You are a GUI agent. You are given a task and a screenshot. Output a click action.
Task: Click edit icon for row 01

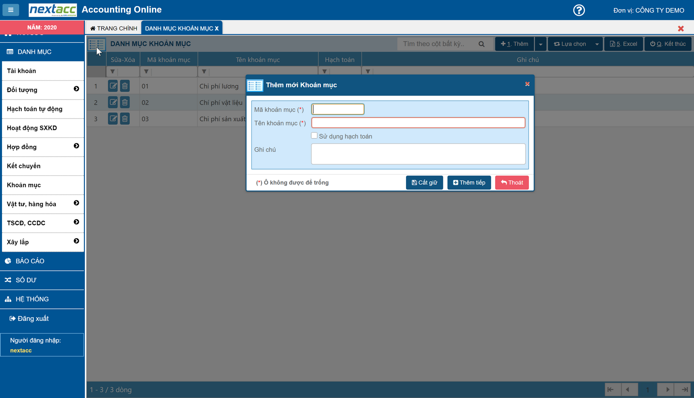pyautogui.click(x=113, y=86)
